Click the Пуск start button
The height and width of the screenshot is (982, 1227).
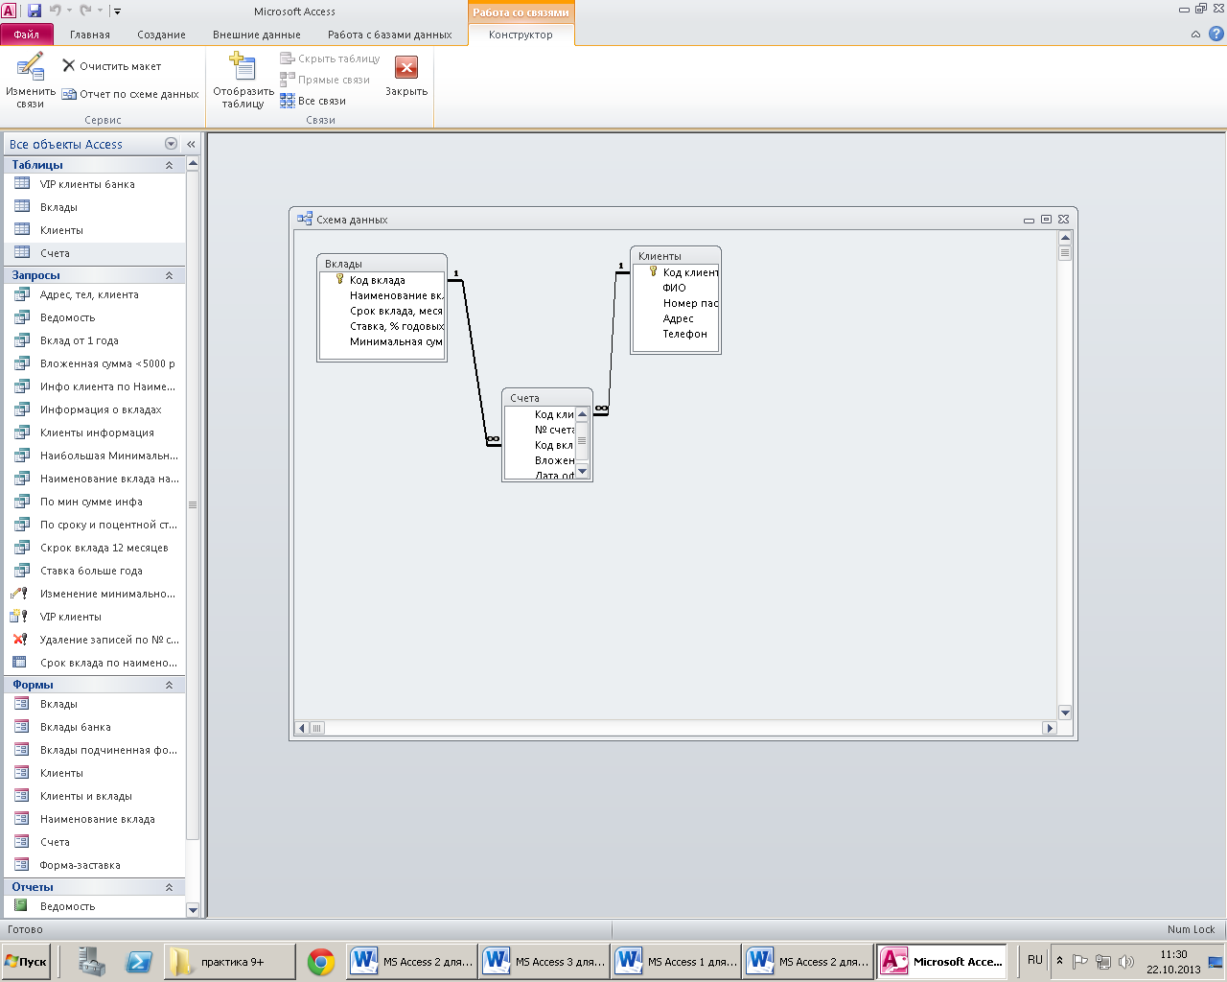pyautogui.click(x=26, y=962)
